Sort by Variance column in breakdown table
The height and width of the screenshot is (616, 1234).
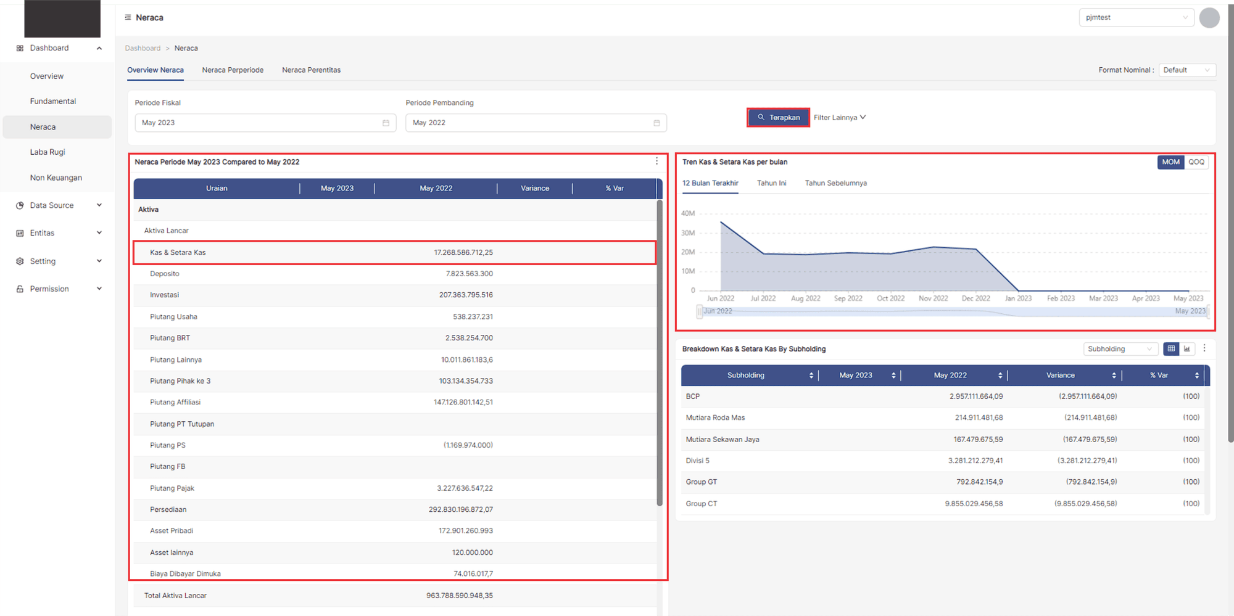click(x=1114, y=376)
